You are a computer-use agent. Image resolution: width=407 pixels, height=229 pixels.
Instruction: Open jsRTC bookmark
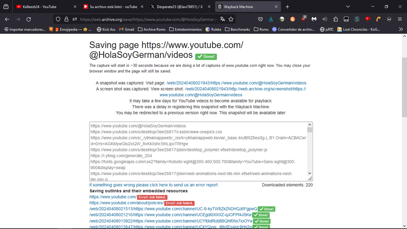point(327,30)
